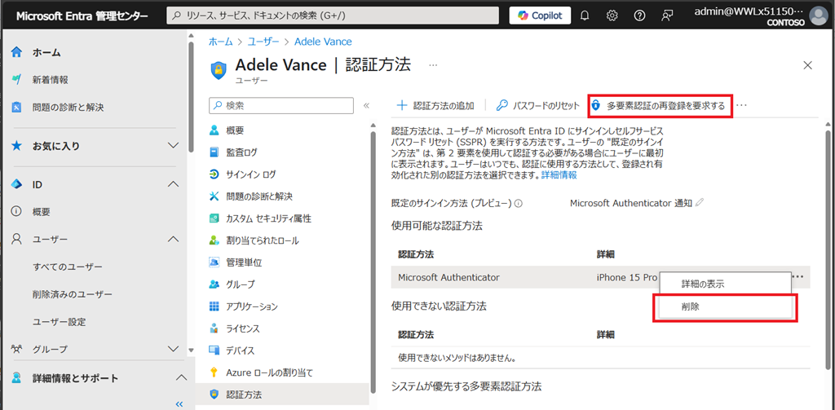835x410 pixels.
Task: Open 監査ログ in blade menu
Action: (241, 152)
